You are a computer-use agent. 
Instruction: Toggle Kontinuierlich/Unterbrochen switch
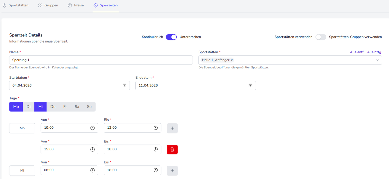coord(171,37)
